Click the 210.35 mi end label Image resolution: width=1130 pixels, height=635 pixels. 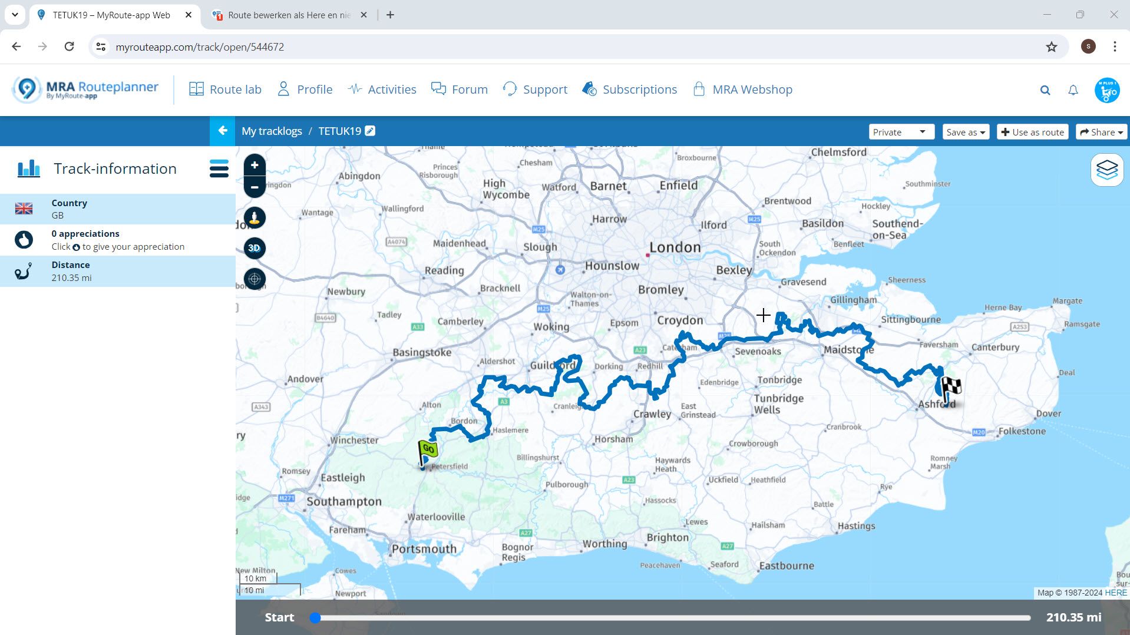1073,617
